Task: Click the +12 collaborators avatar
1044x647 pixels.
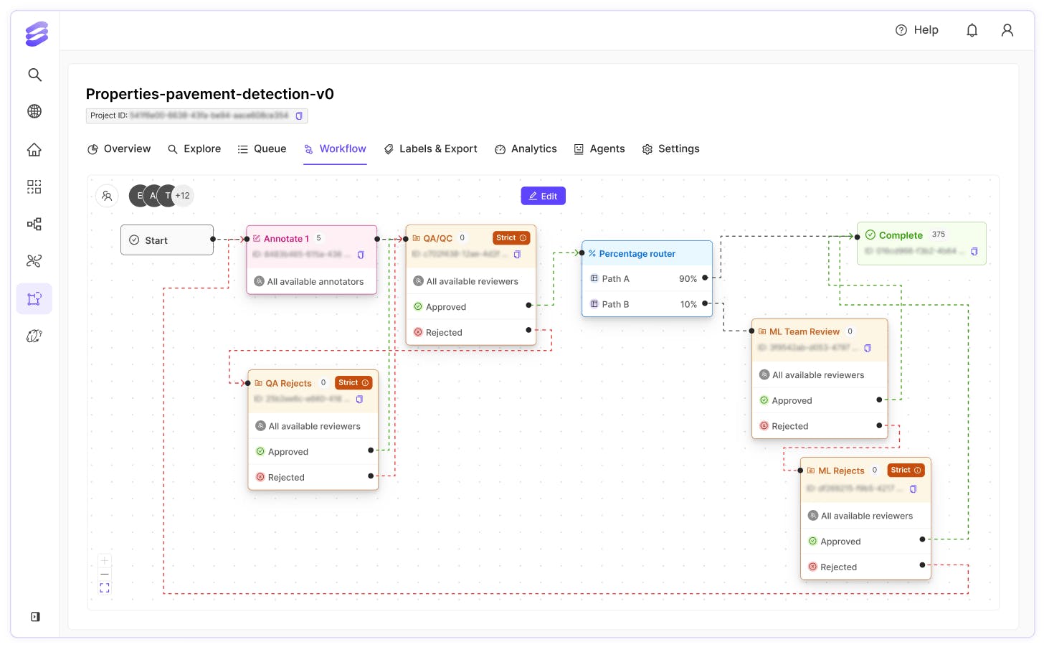Action: pyautogui.click(x=184, y=196)
